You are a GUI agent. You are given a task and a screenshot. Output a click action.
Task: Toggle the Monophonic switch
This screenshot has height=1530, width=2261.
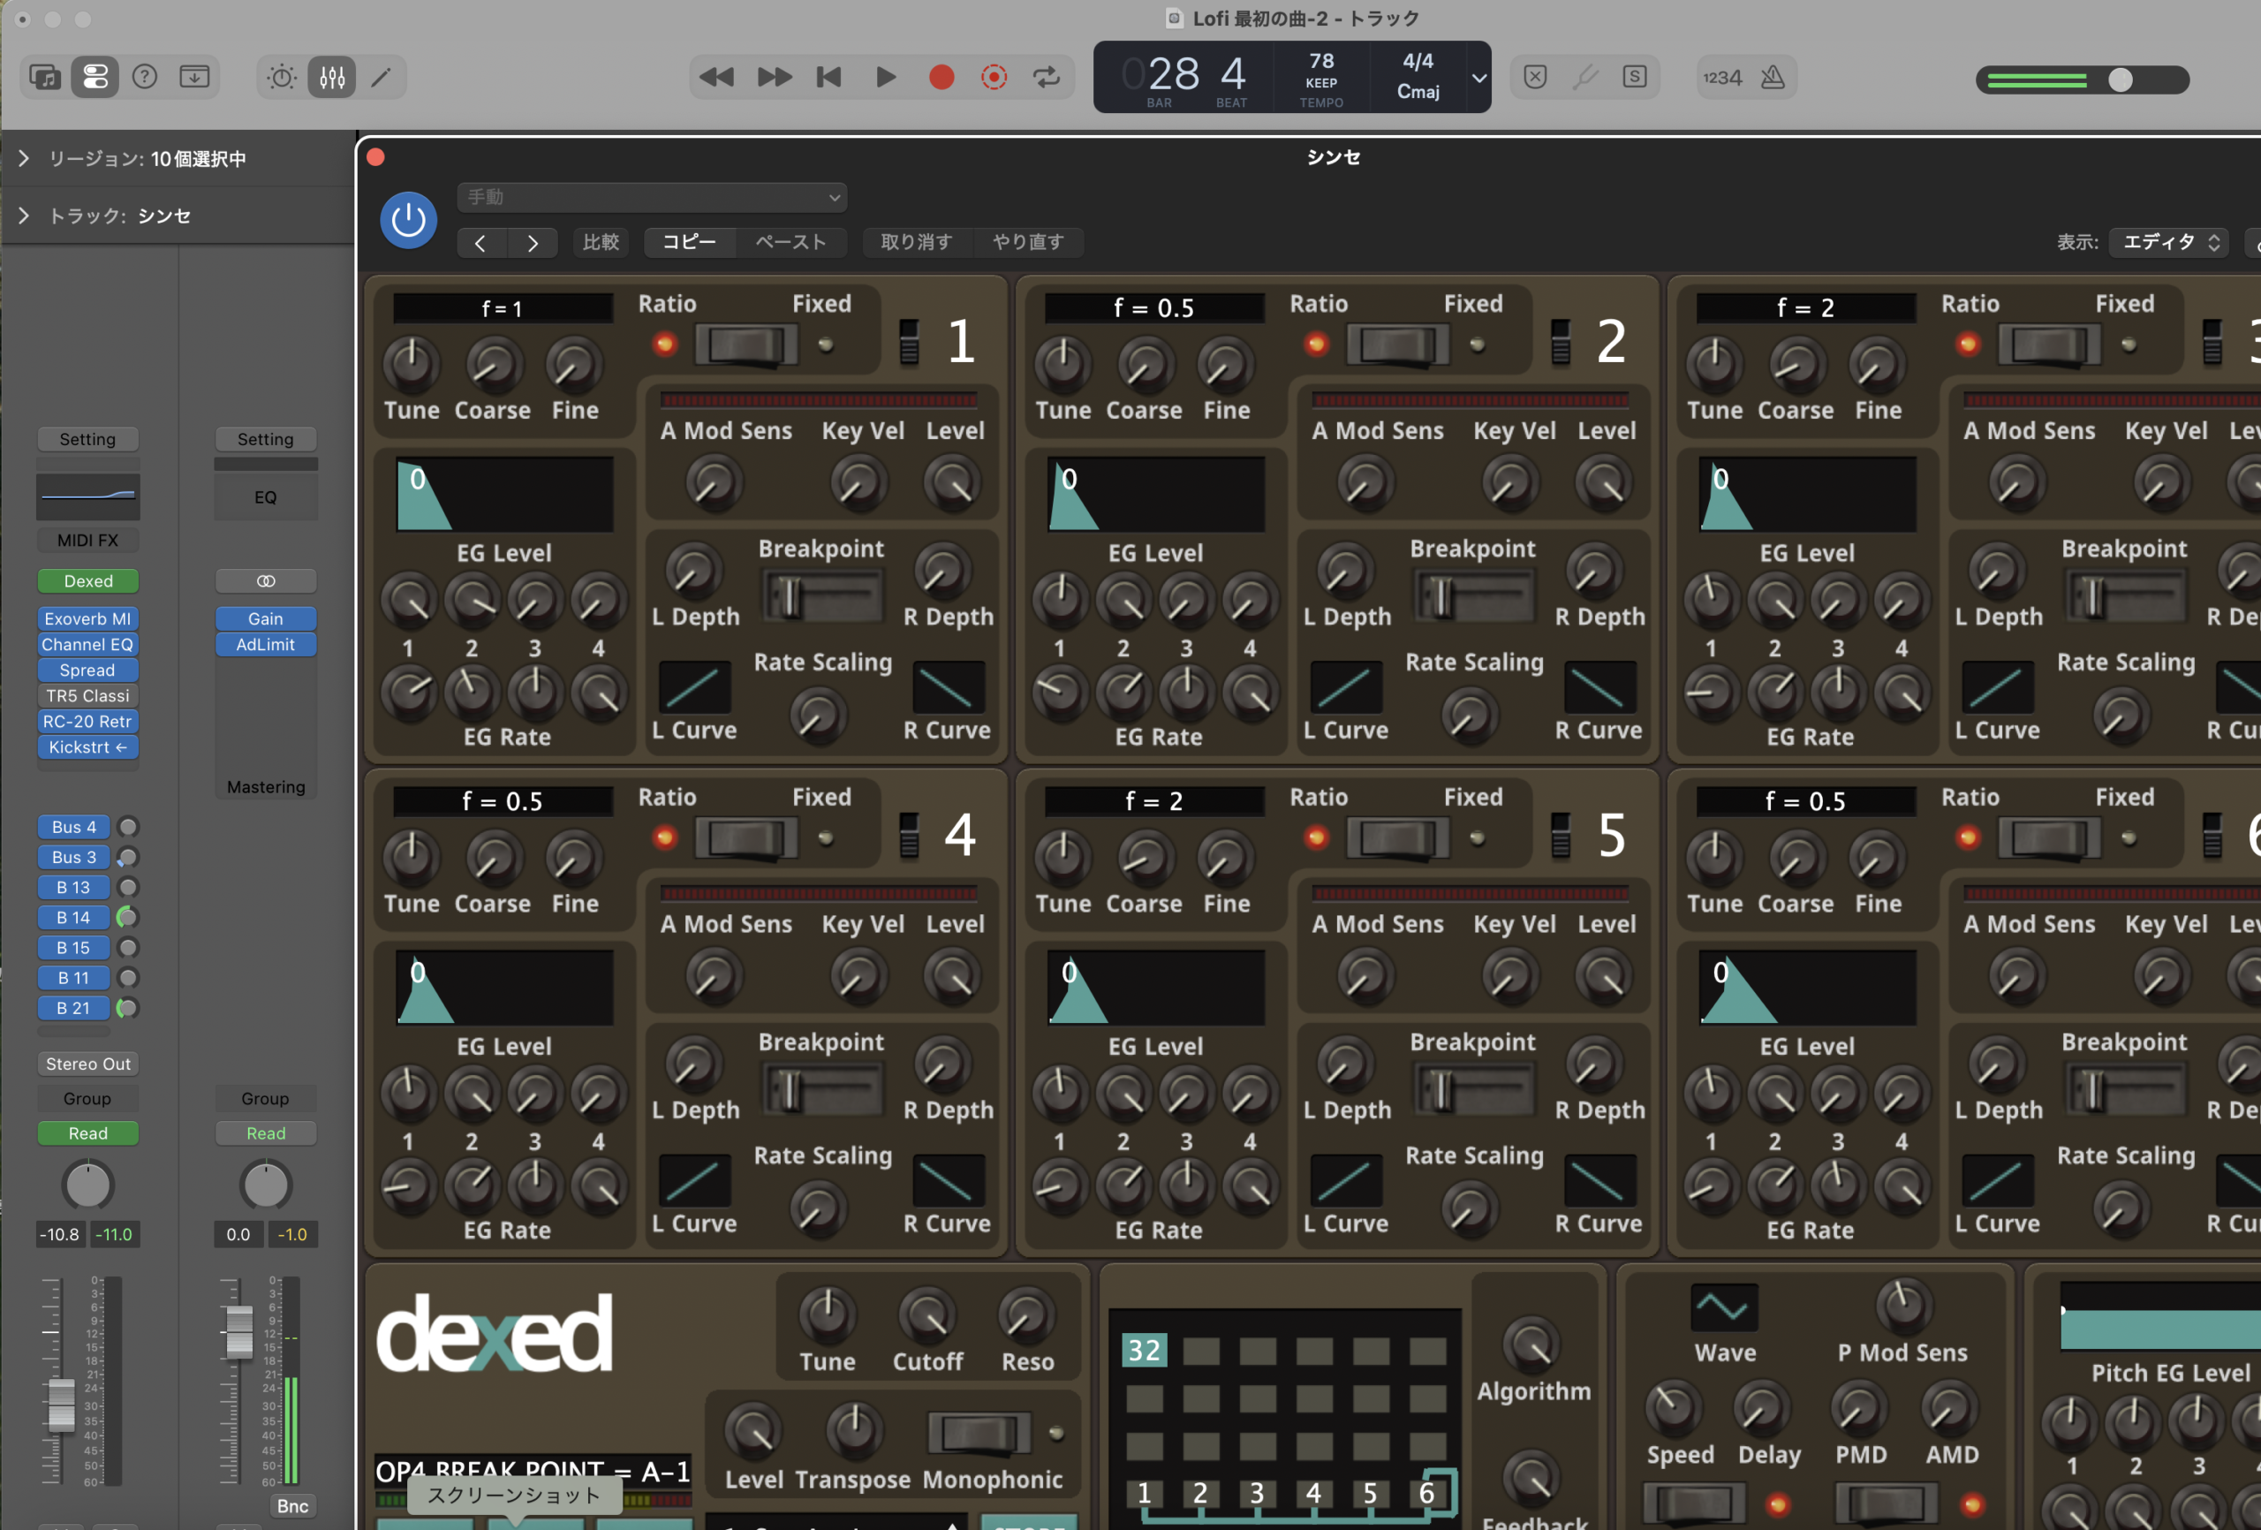tap(979, 1433)
